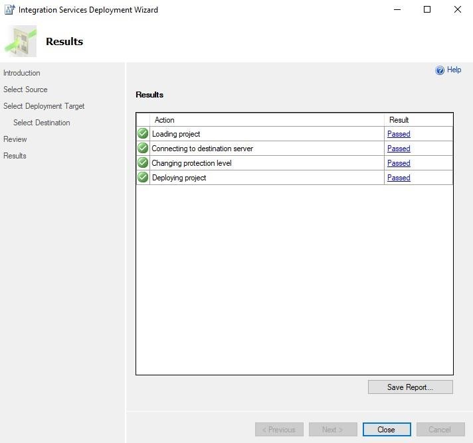Click the disabled Previous button

click(x=279, y=430)
